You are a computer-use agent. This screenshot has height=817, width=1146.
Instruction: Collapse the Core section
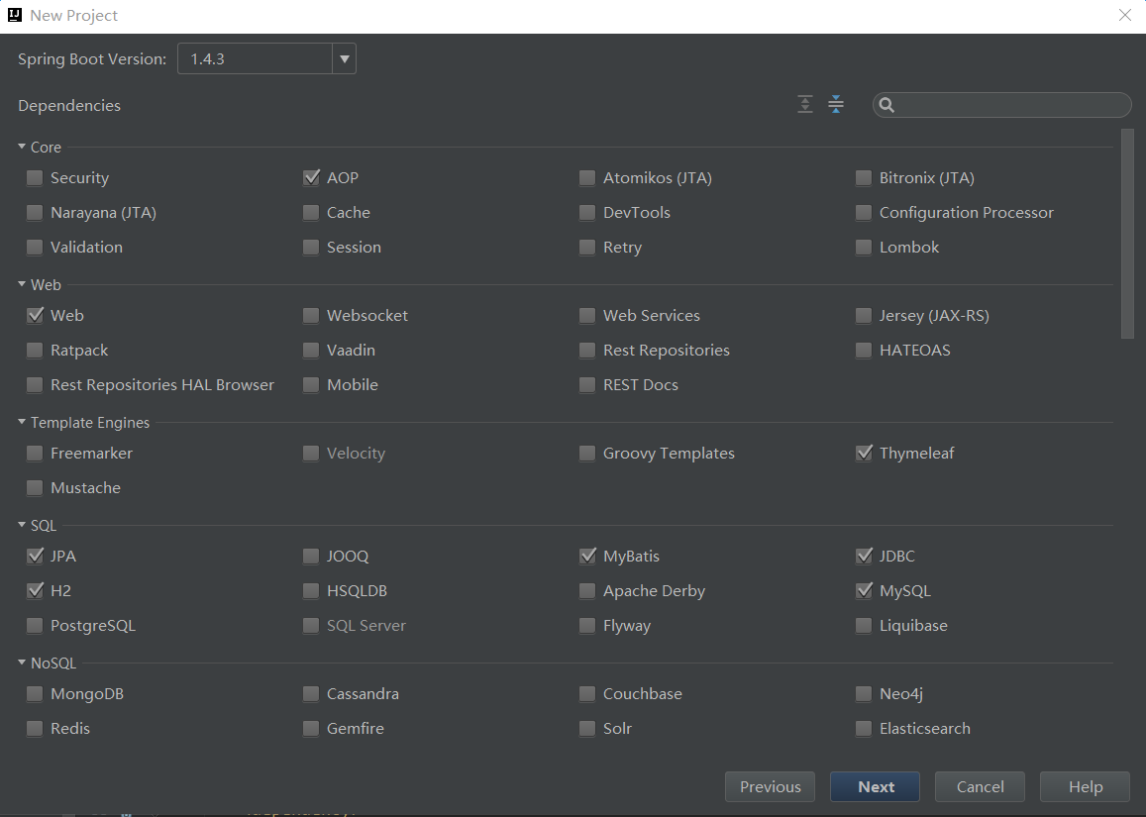tap(22, 148)
